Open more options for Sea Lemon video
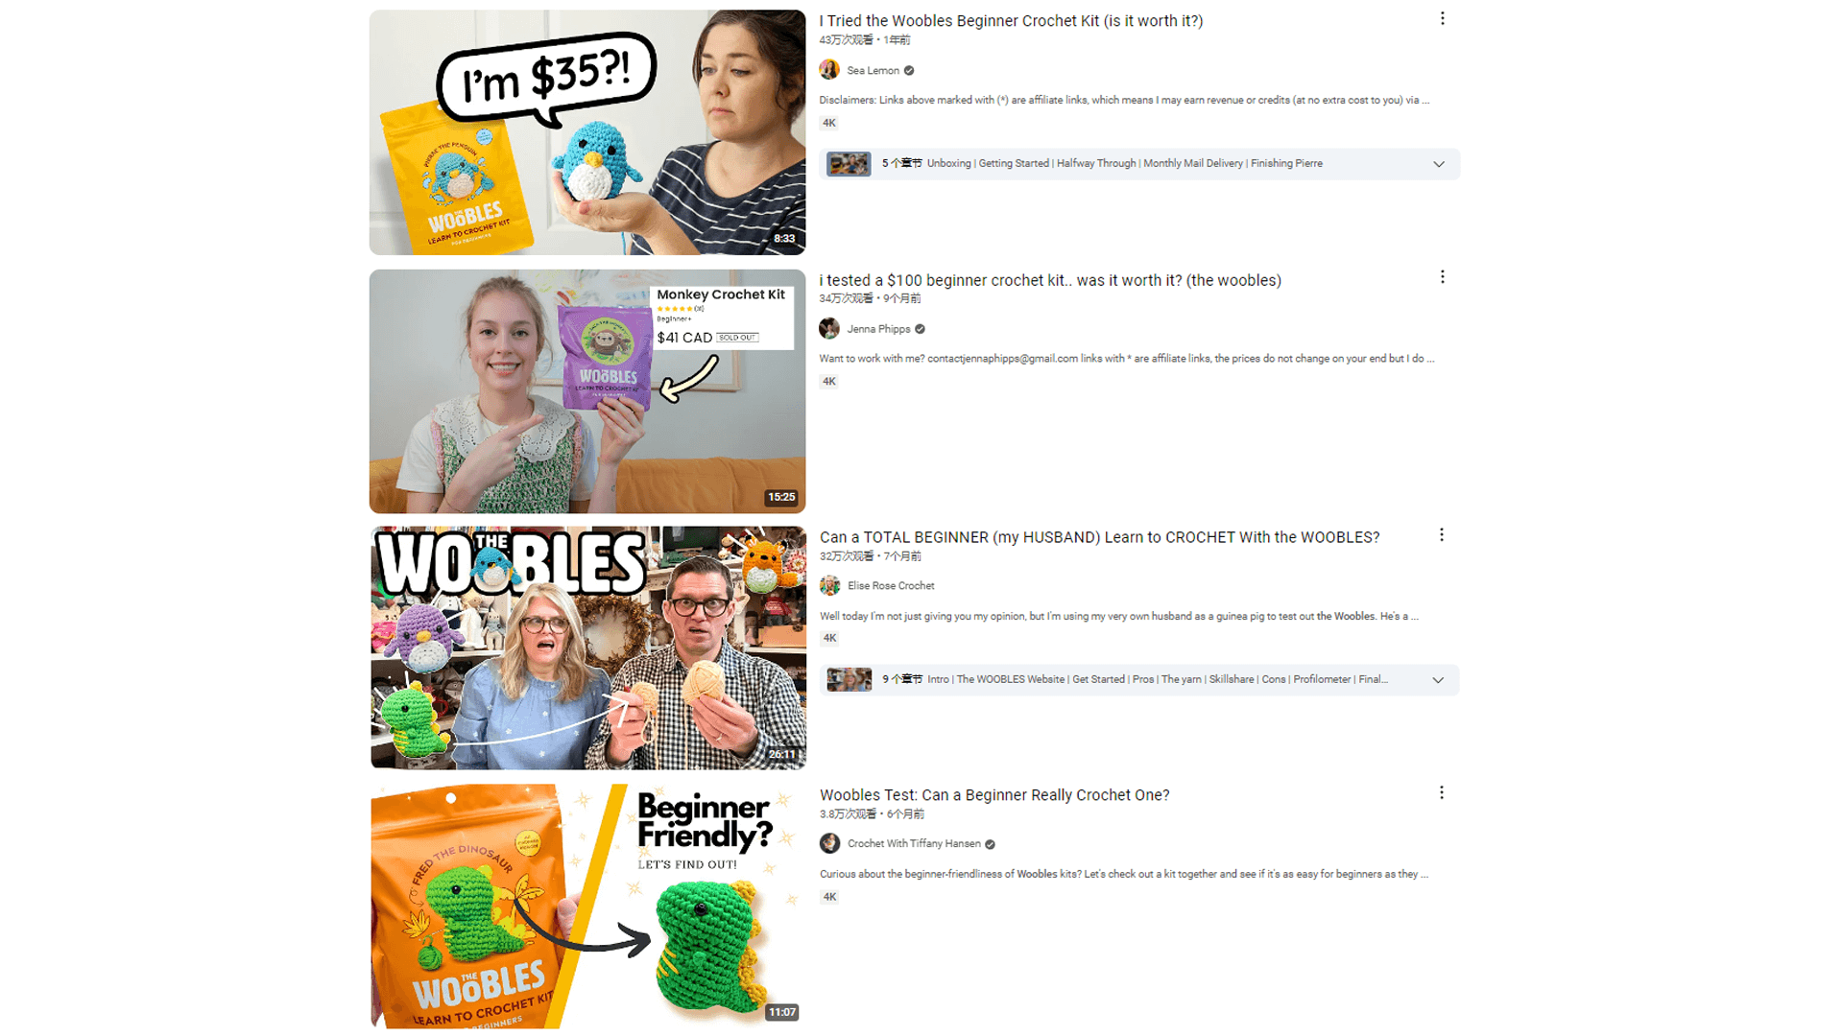Screen dimensions: 1843x1036 (1442, 19)
